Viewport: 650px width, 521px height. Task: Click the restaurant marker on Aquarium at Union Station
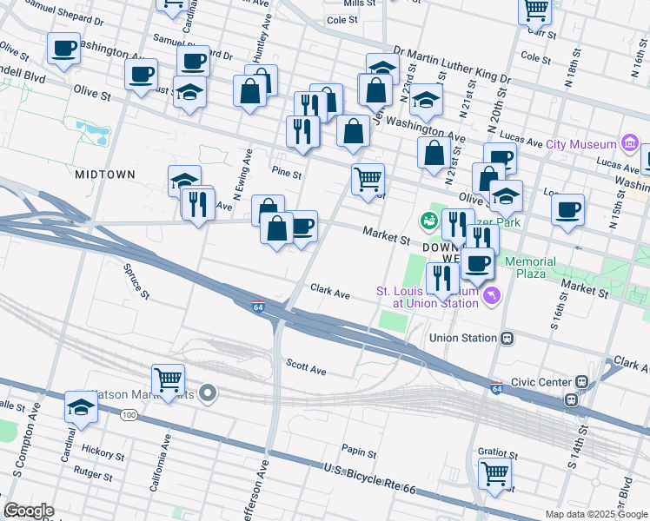click(x=442, y=279)
